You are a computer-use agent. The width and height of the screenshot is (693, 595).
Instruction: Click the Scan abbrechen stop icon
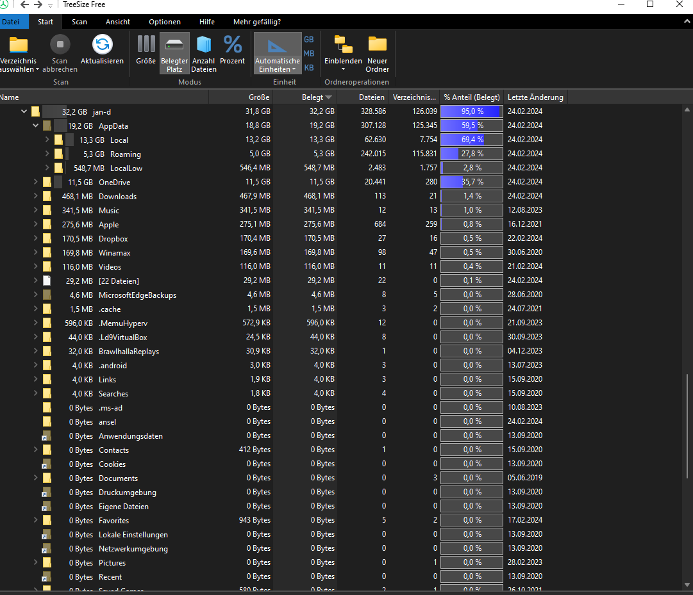point(60,44)
